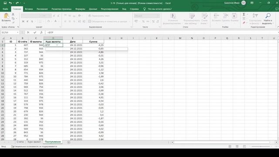Viewport: 279px width, 157px height.
Task: Switch to Page Layout view icon
Action: coord(237,147)
